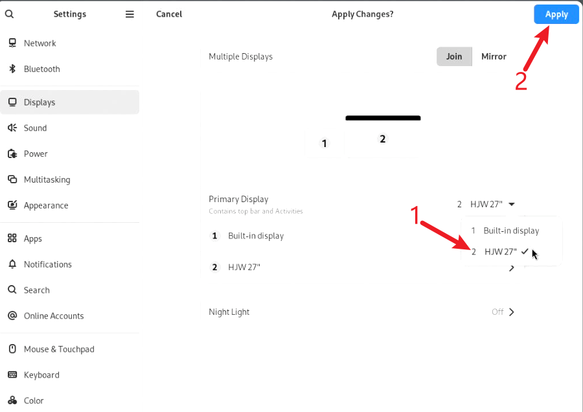Switch to Mirror display mode
The height and width of the screenshot is (412, 583).
tap(494, 56)
